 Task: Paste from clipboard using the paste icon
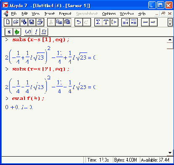tap(67, 22)
